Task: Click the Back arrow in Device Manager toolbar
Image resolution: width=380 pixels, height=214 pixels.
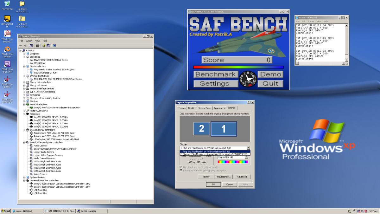Action: (21, 46)
